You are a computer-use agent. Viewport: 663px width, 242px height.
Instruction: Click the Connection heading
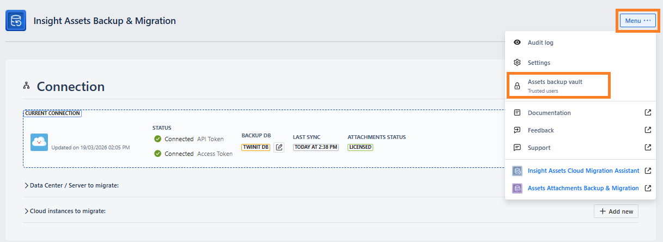pos(71,86)
